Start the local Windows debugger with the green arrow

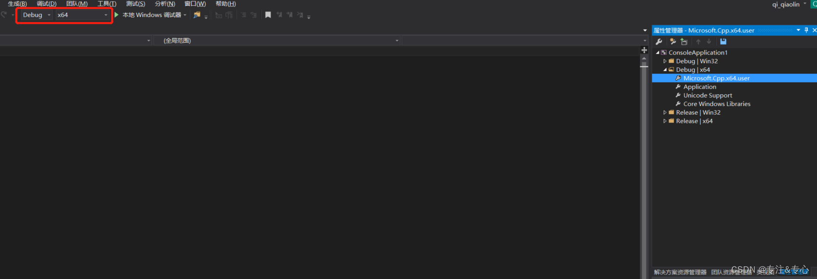pos(116,15)
